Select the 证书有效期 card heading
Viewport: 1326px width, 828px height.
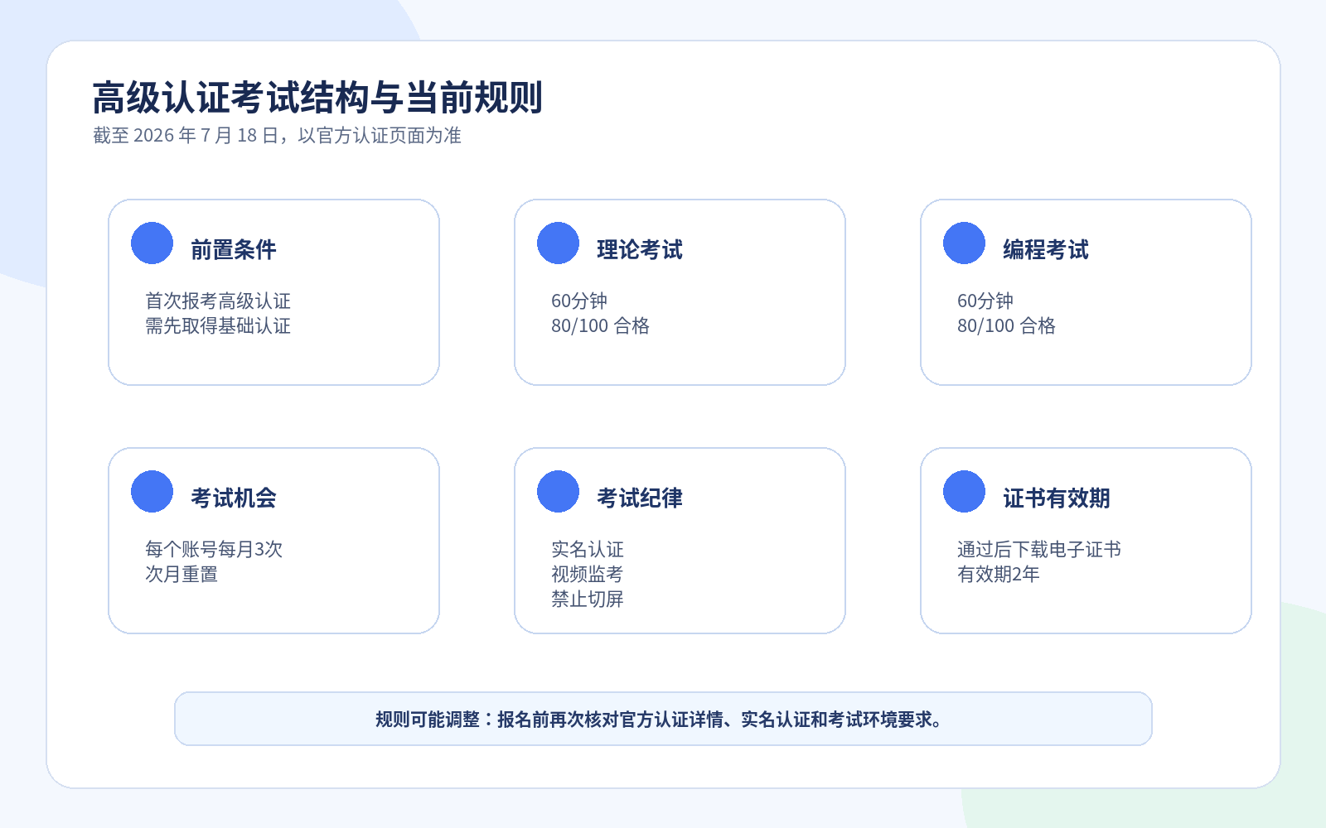[x=1057, y=498]
